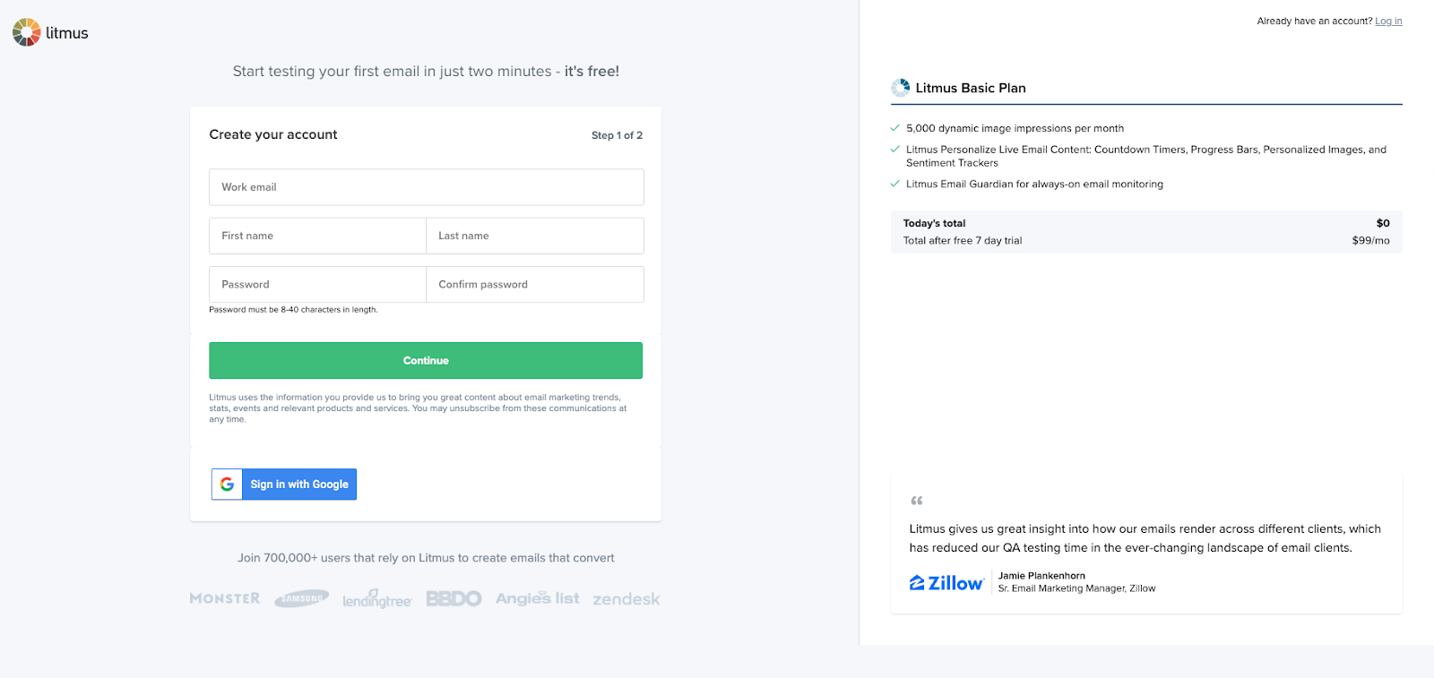Click the lendingtree brand logo
Viewport: 1434px width, 678px height.
point(376,598)
